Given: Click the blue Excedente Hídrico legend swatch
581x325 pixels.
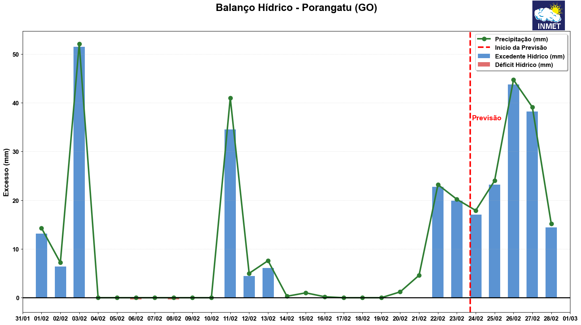Looking at the screenshot, I should [484, 56].
